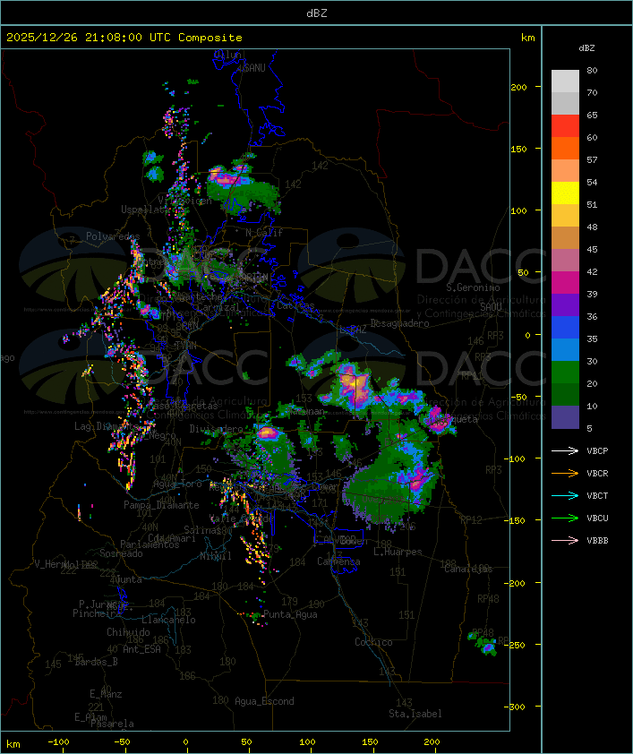The width and height of the screenshot is (633, 754).
Task: Click the km unit label at bottom left
Action: [13, 744]
